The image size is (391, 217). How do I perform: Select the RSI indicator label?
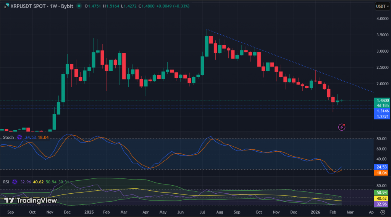pos(6,182)
